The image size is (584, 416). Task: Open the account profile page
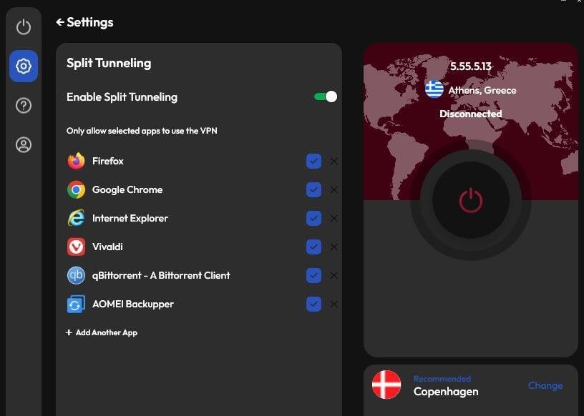click(24, 145)
